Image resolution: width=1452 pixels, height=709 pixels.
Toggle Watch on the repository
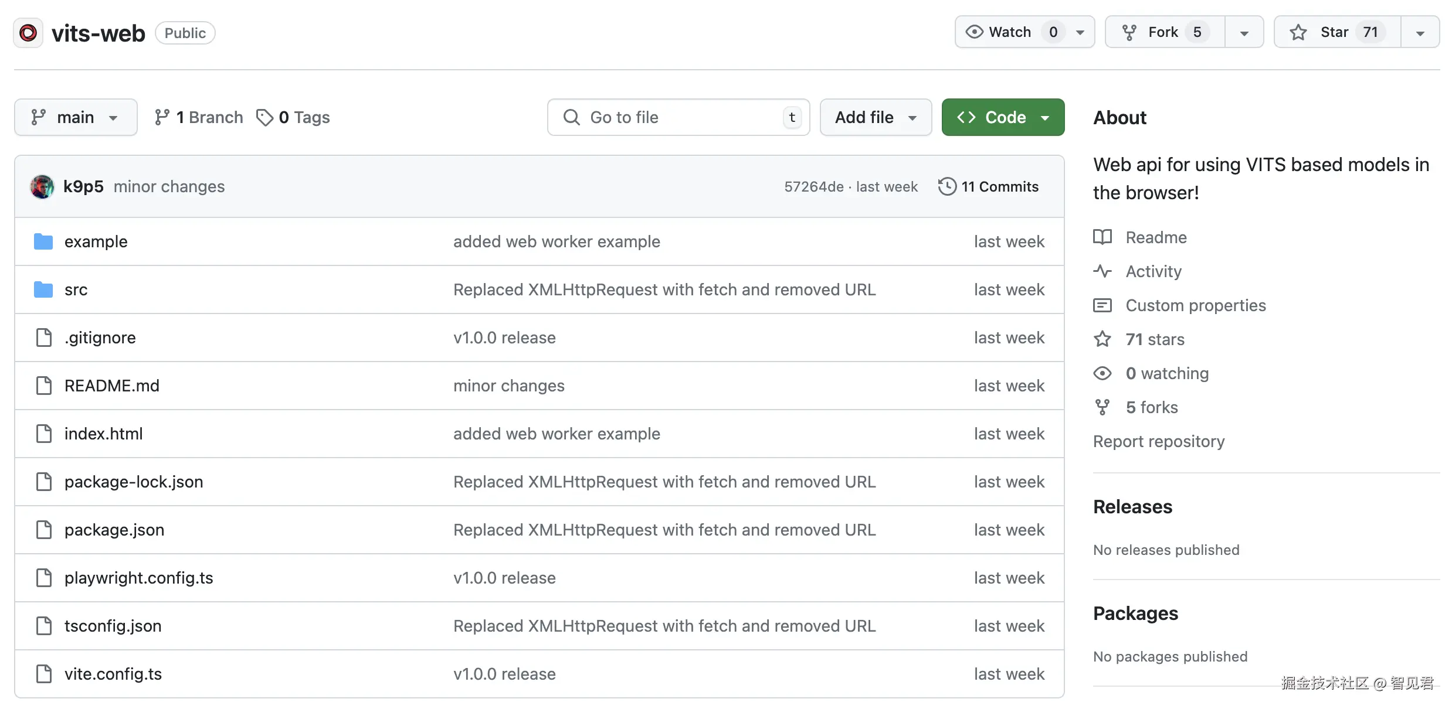(1010, 32)
